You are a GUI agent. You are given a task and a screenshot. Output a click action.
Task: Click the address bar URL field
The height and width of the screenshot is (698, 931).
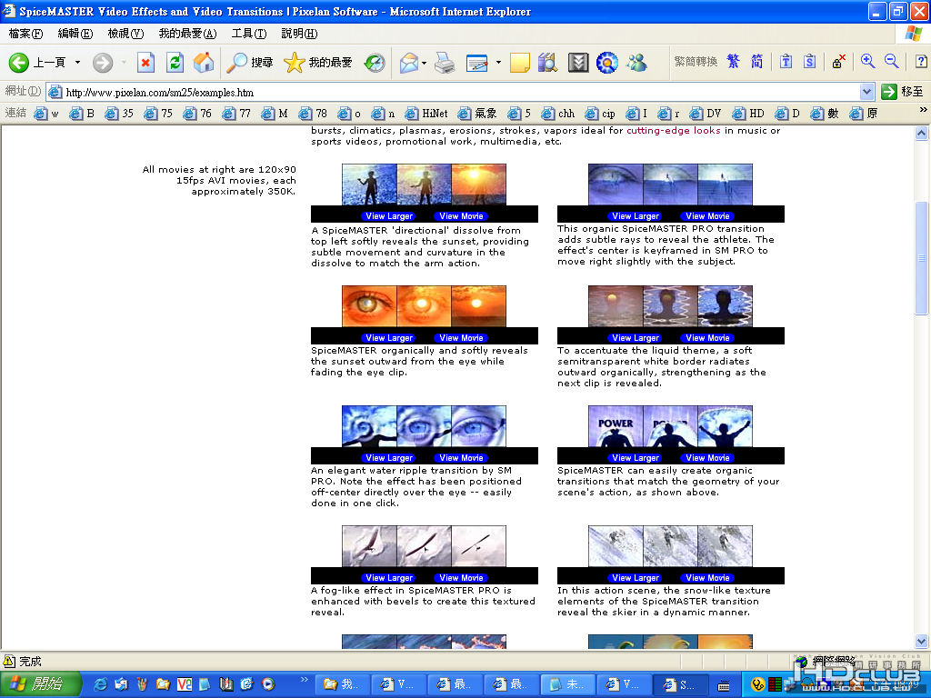pos(461,92)
